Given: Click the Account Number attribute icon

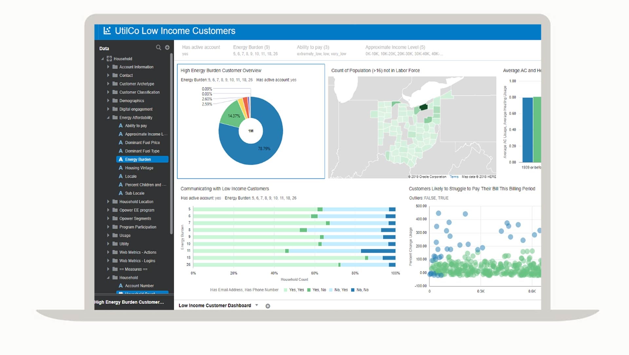Looking at the screenshot, I should coord(121,286).
